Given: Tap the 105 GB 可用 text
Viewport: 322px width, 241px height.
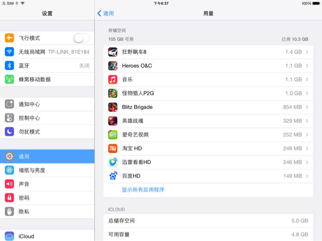Looking at the screenshot, I should coord(121,39).
